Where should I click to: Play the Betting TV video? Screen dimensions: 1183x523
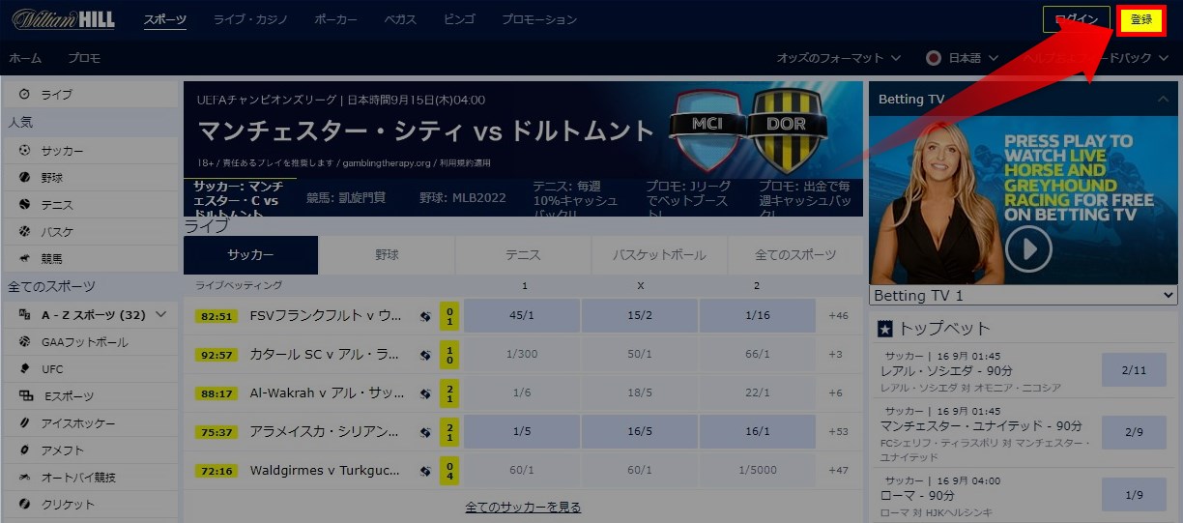pyautogui.click(x=1027, y=249)
